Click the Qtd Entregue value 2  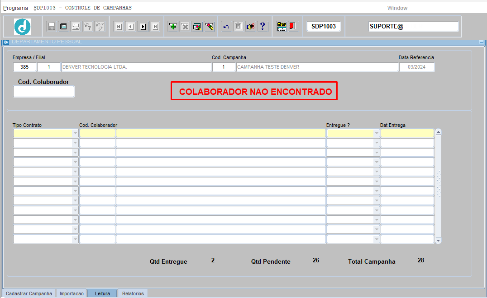213,260
